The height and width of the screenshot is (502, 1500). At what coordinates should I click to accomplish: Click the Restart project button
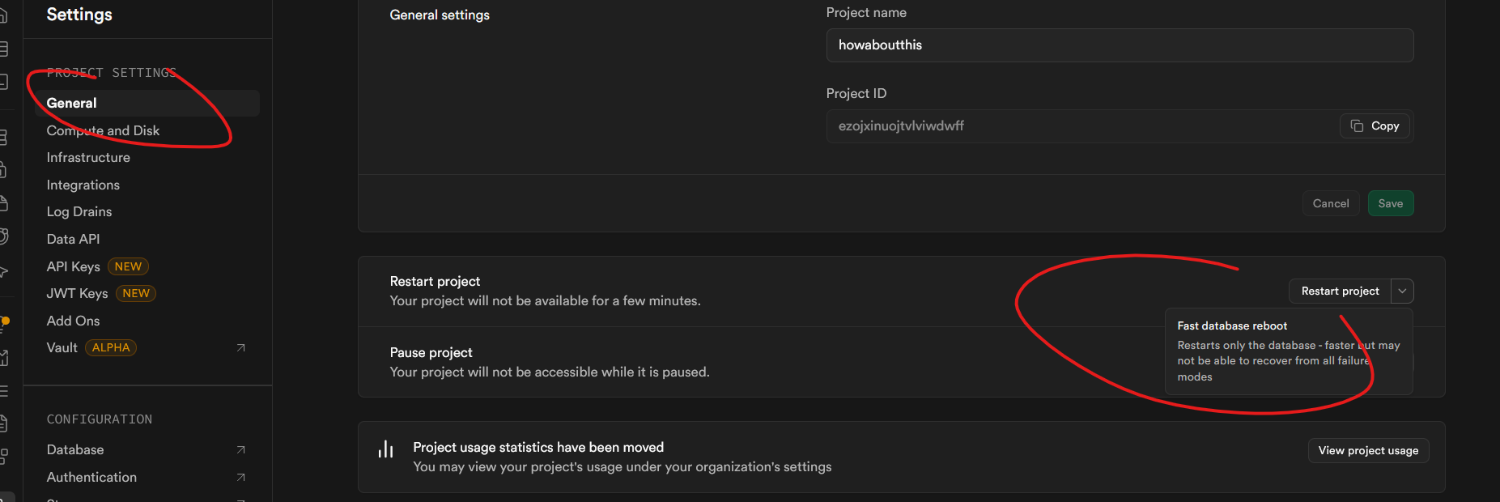pos(1340,291)
